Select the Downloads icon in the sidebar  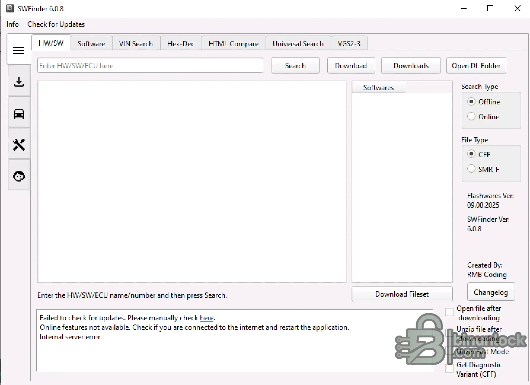point(19,82)
